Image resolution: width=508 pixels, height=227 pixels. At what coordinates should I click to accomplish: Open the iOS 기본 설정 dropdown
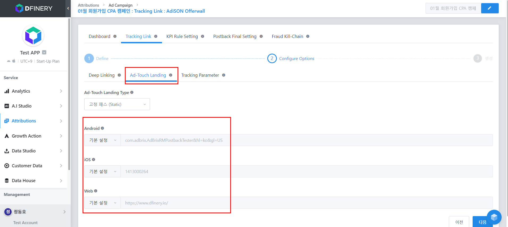click(x=102, y=172)
